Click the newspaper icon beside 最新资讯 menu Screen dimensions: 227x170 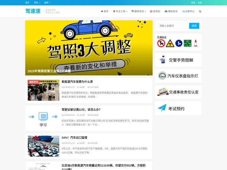(x=133, y=11)
